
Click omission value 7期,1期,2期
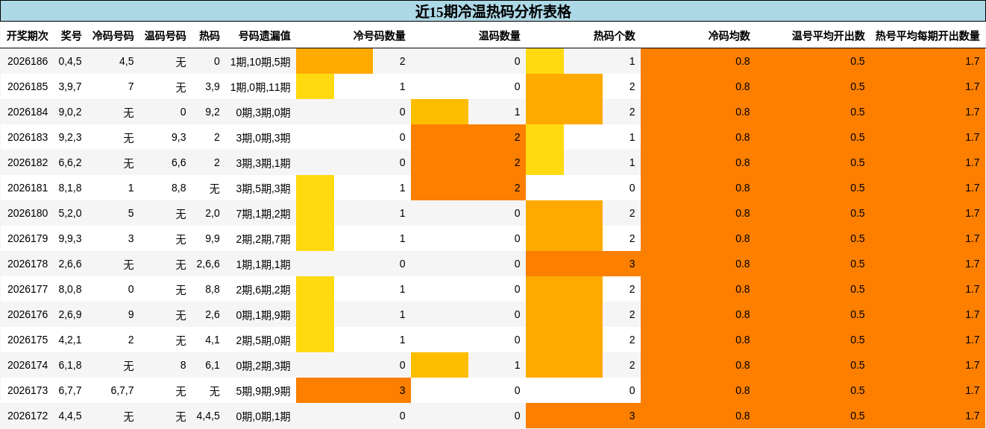[x=263, y=214]
